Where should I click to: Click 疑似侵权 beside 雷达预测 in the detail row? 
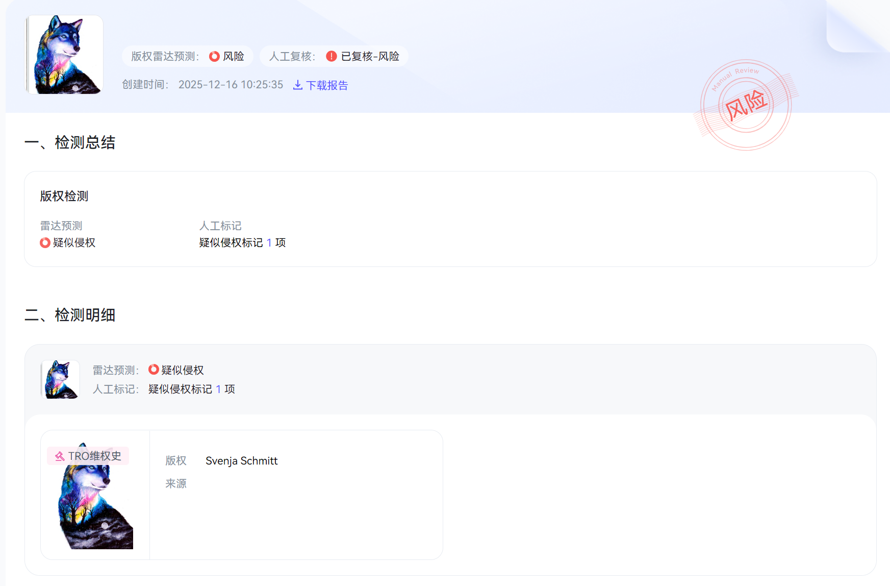[x=183, y=370]
